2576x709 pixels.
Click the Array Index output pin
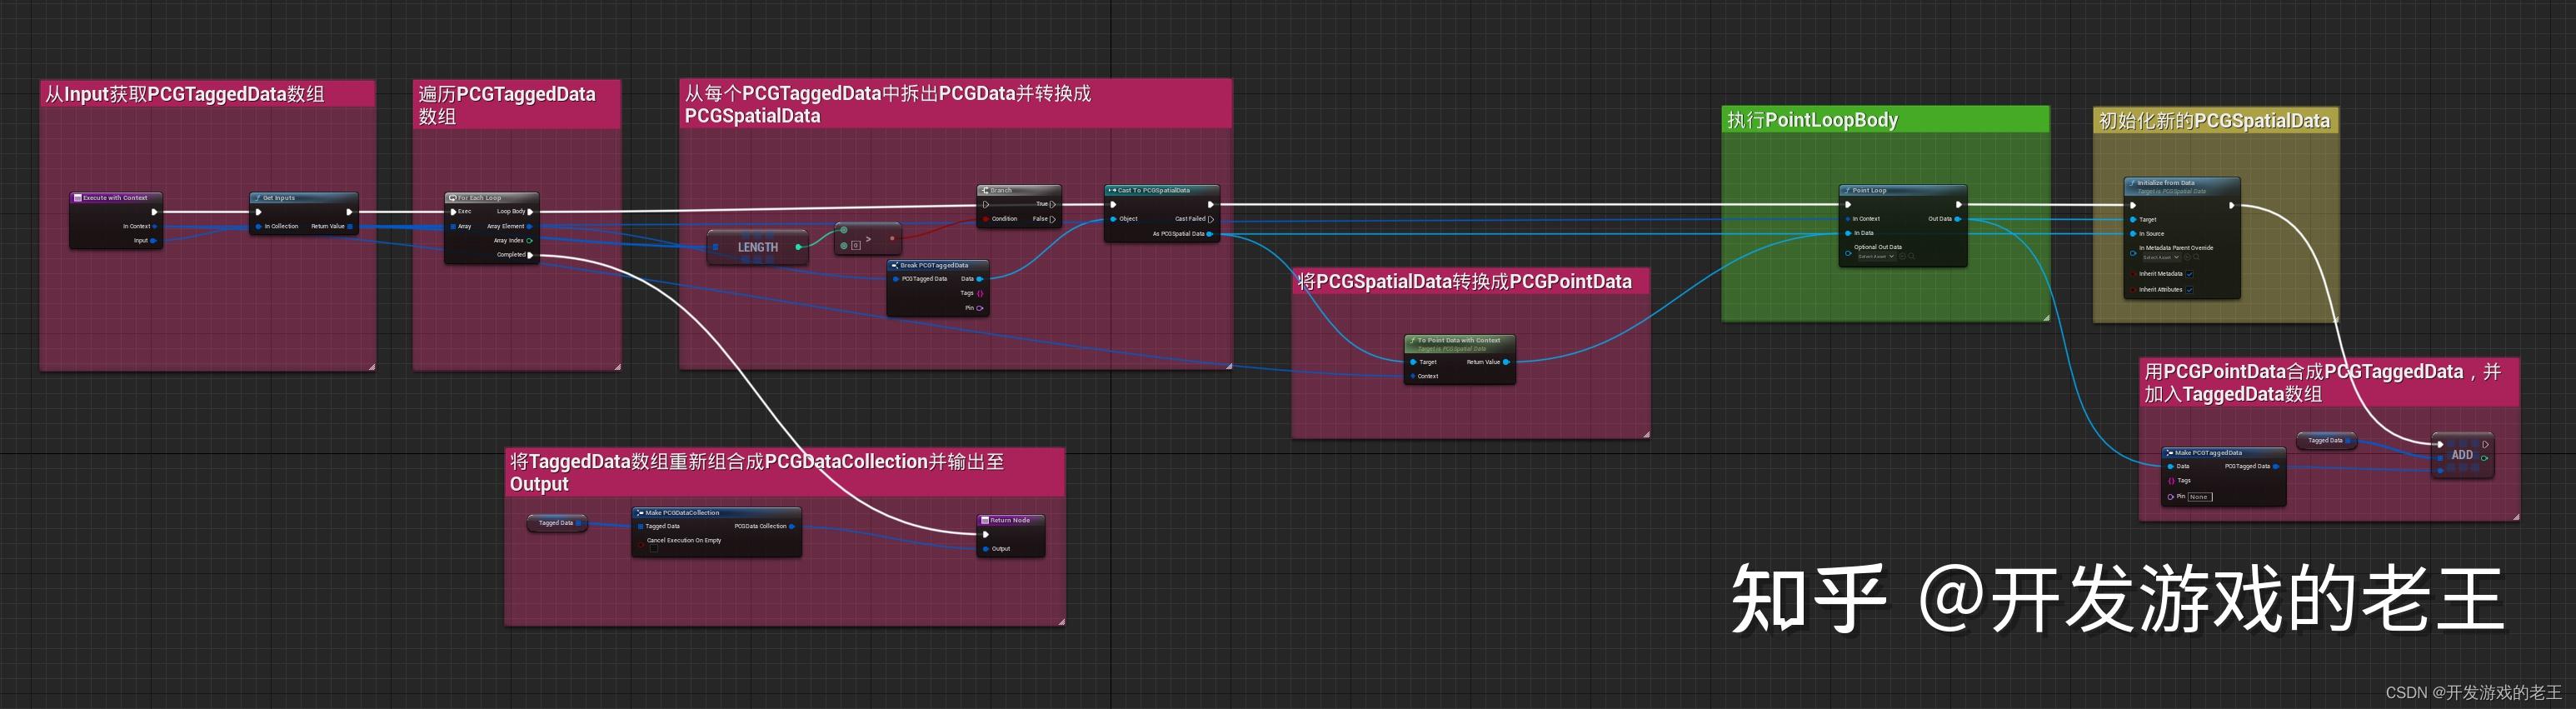(x=530, y=241)
